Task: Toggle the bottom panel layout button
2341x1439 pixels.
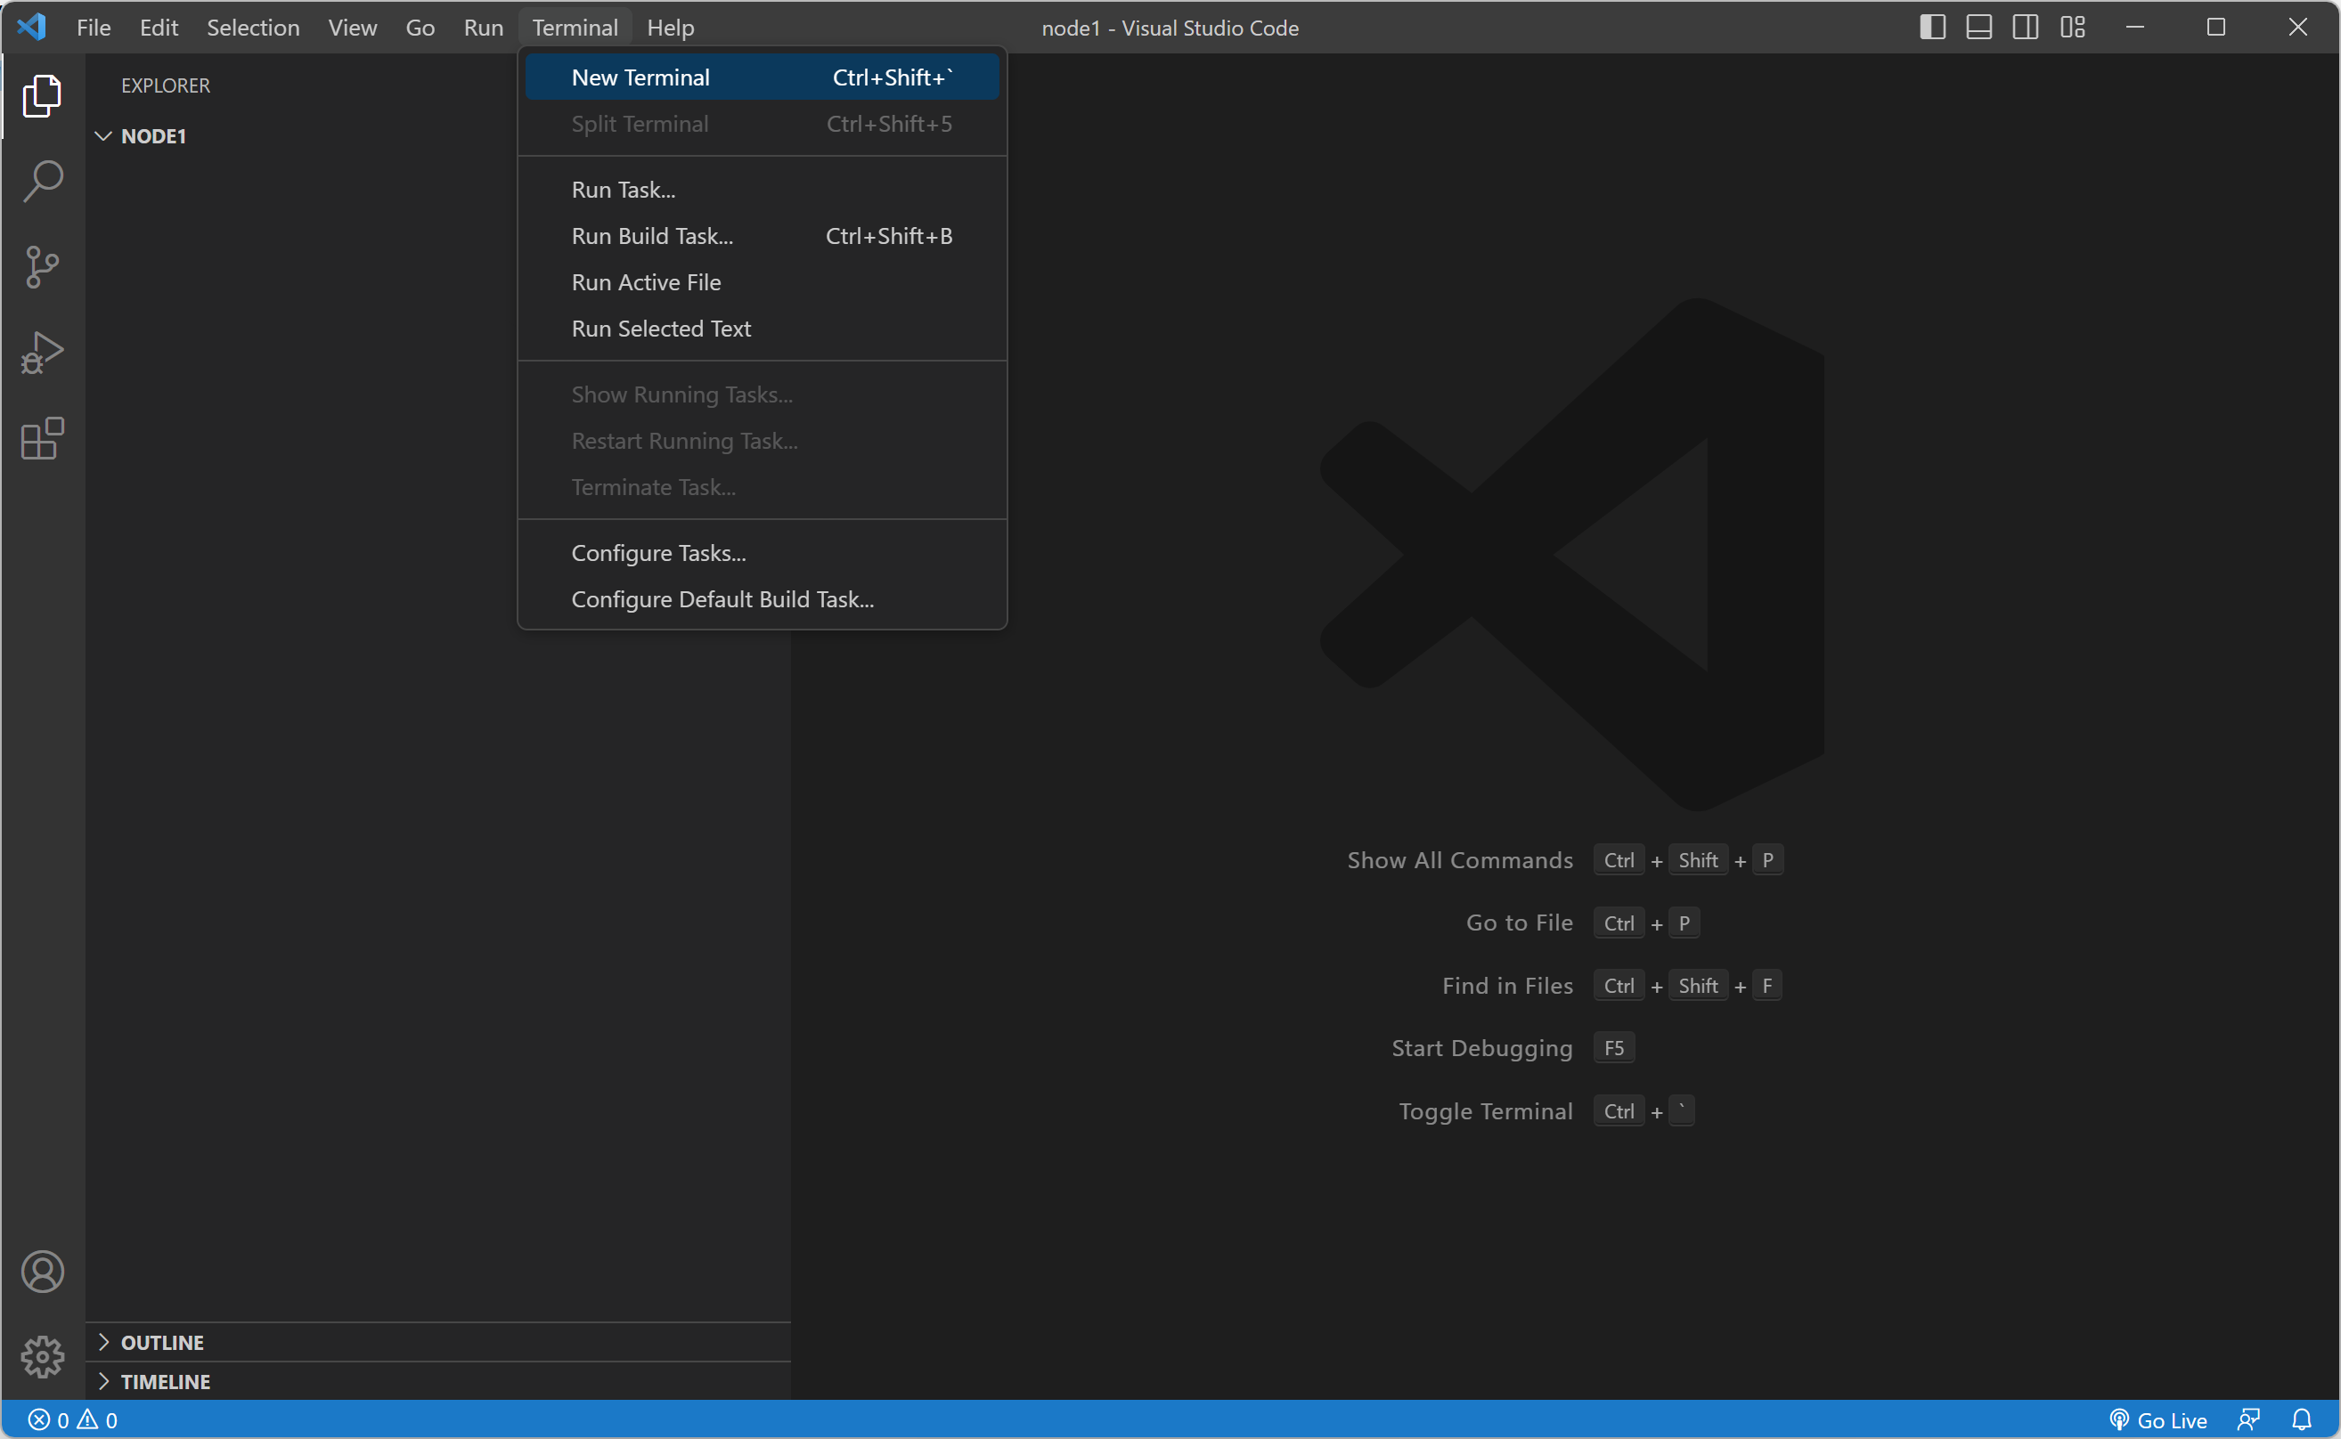Action: [1978, 28]
